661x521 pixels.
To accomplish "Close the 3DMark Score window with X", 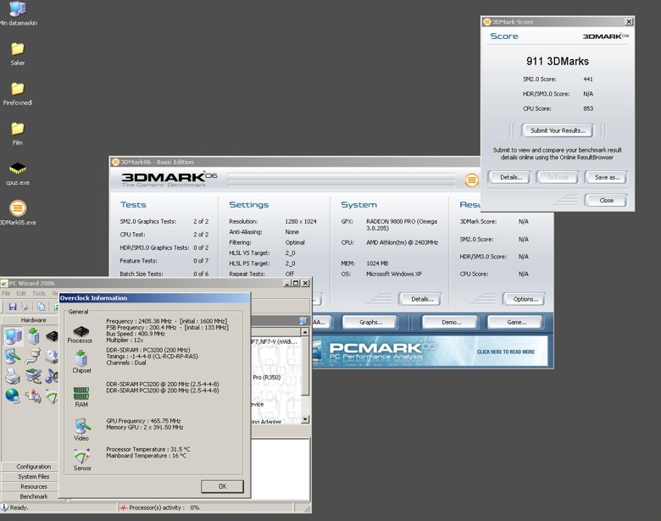I will pyautogui.click(x=629, y=21).
